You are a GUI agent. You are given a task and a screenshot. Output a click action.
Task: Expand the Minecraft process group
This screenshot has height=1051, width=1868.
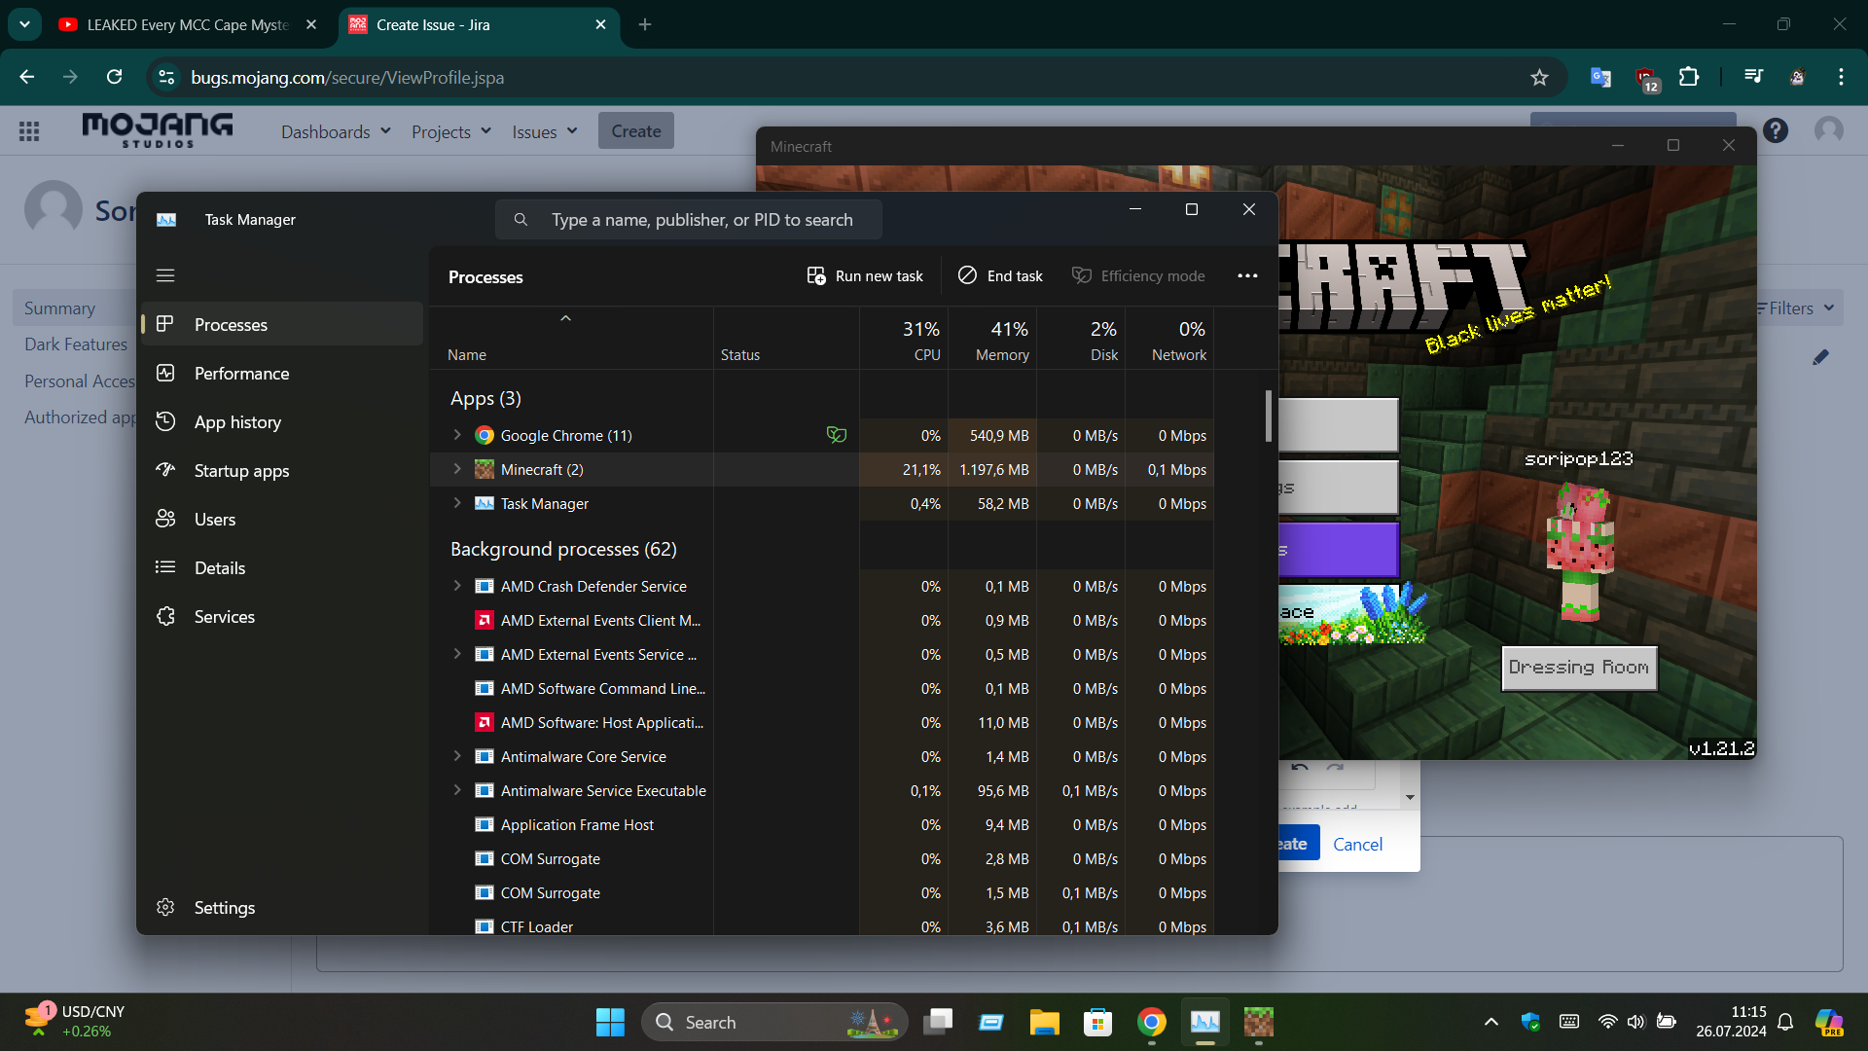(x=457, y=469)
